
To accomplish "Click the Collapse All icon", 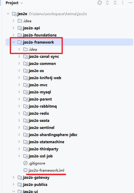I will (115, 3).
